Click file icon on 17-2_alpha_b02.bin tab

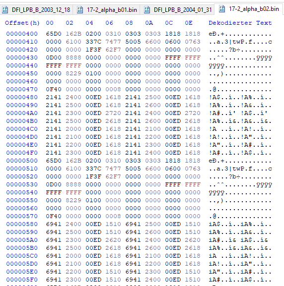pyautogui.click(x=222, y=9)
